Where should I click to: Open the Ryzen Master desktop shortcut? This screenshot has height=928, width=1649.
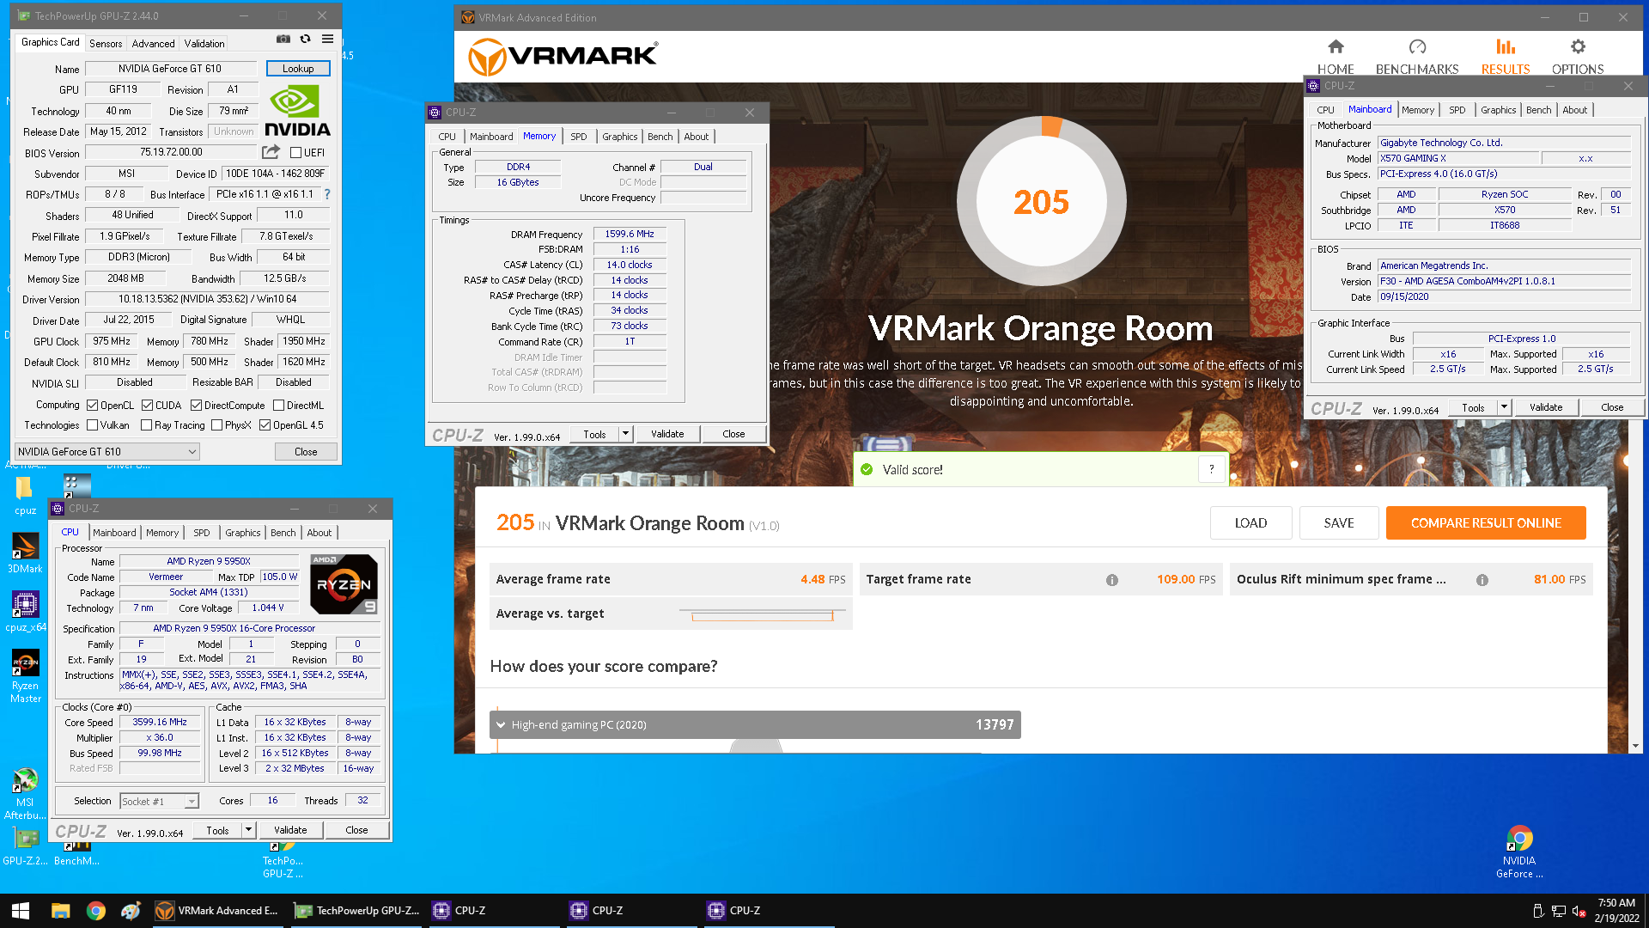point(25,677)
